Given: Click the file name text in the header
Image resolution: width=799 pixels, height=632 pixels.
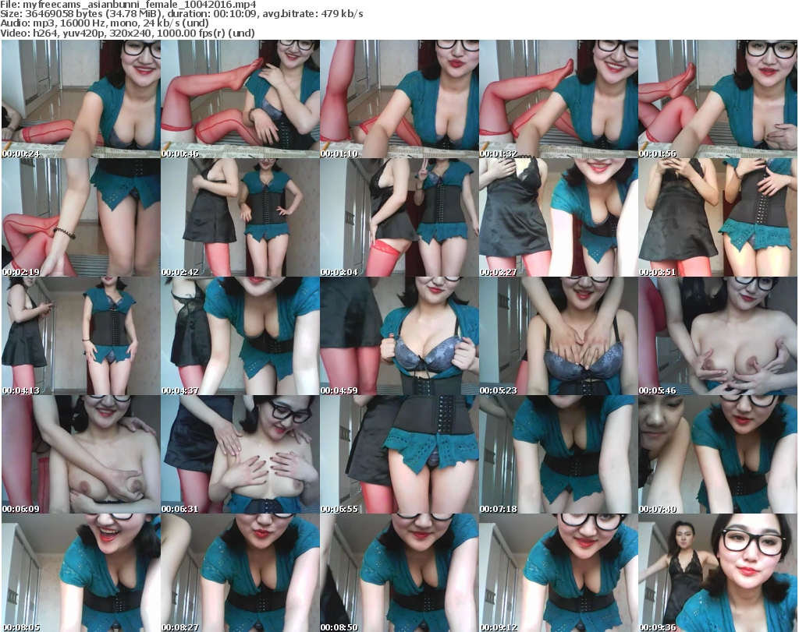Looking at the screenshot, I should pyautogui.click(x=126, y=5).
